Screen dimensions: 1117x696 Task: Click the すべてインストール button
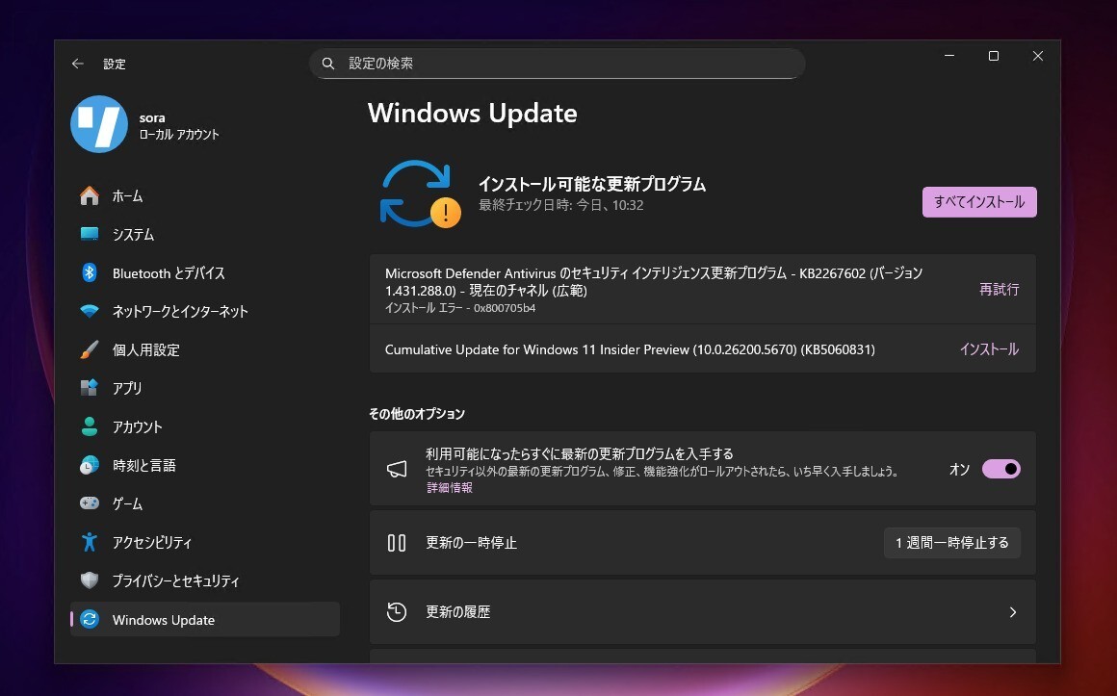[x=978, y=201]
